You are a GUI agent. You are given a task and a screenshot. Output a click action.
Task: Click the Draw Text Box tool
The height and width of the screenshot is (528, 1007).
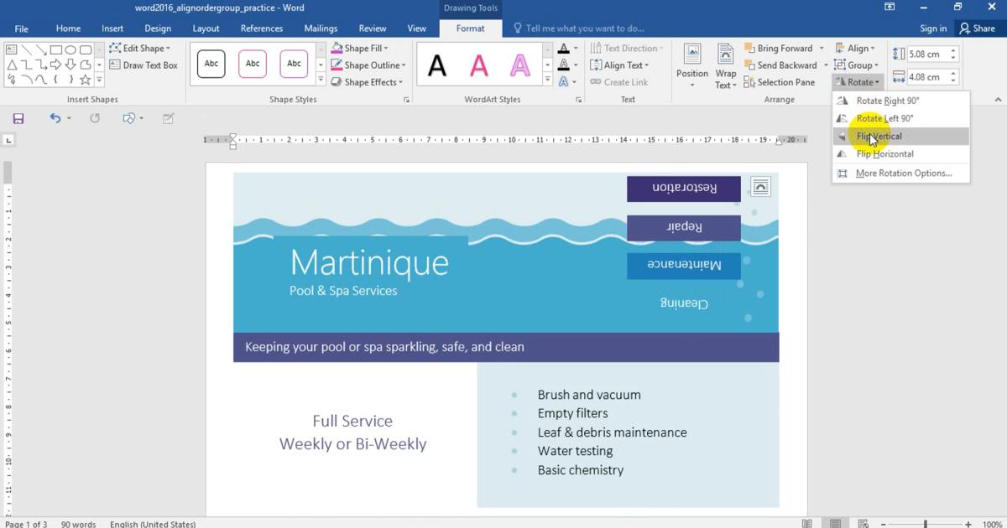coord(143,65)
